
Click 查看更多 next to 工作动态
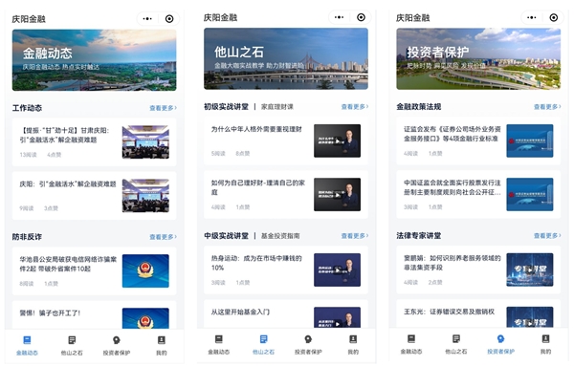coord(164,108)
